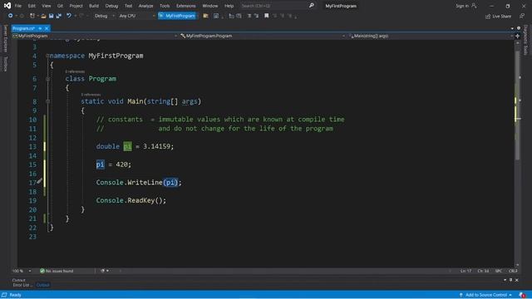Click the 3.14159 value on line 13
Viewport: 532px width, 299px height.
(156, 146)
